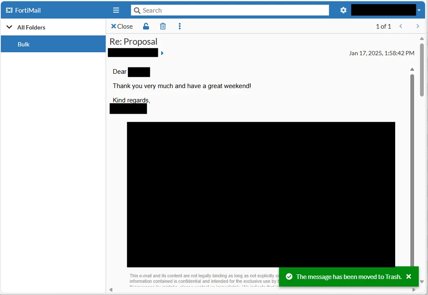Dismiss the moved to Trash notification

click(x=409, y=276)
